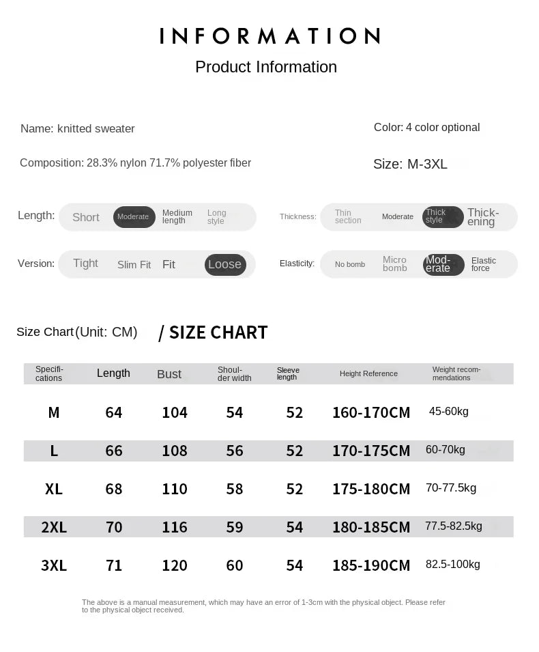
Task: Select the 3XL size row label
Action: (x=54, y=565)
